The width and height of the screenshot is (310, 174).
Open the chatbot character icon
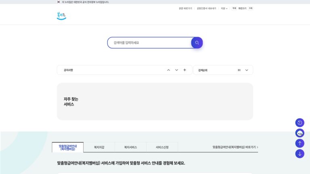click(300, 133)
